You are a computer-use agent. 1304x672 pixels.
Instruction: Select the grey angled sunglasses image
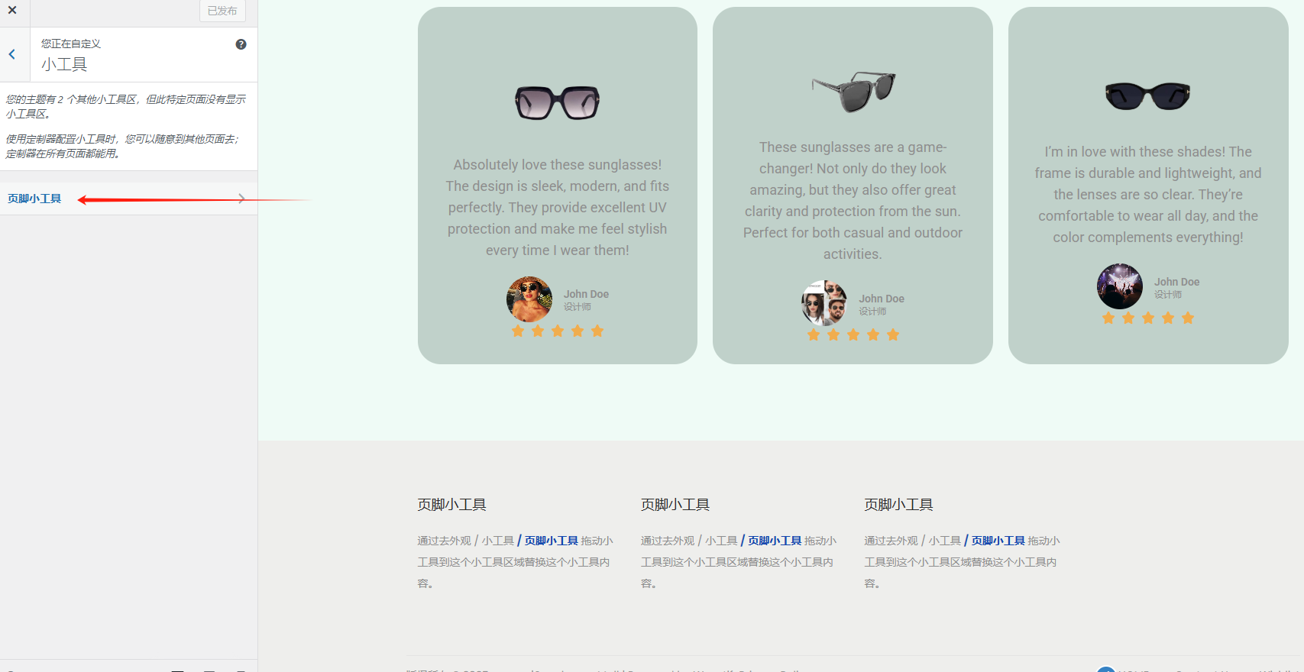[x=853, y=91]
